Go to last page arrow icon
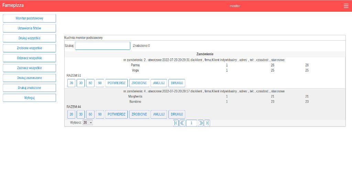Image resolution: width=352 pixels, height=171 pixels. click(207, 123)
